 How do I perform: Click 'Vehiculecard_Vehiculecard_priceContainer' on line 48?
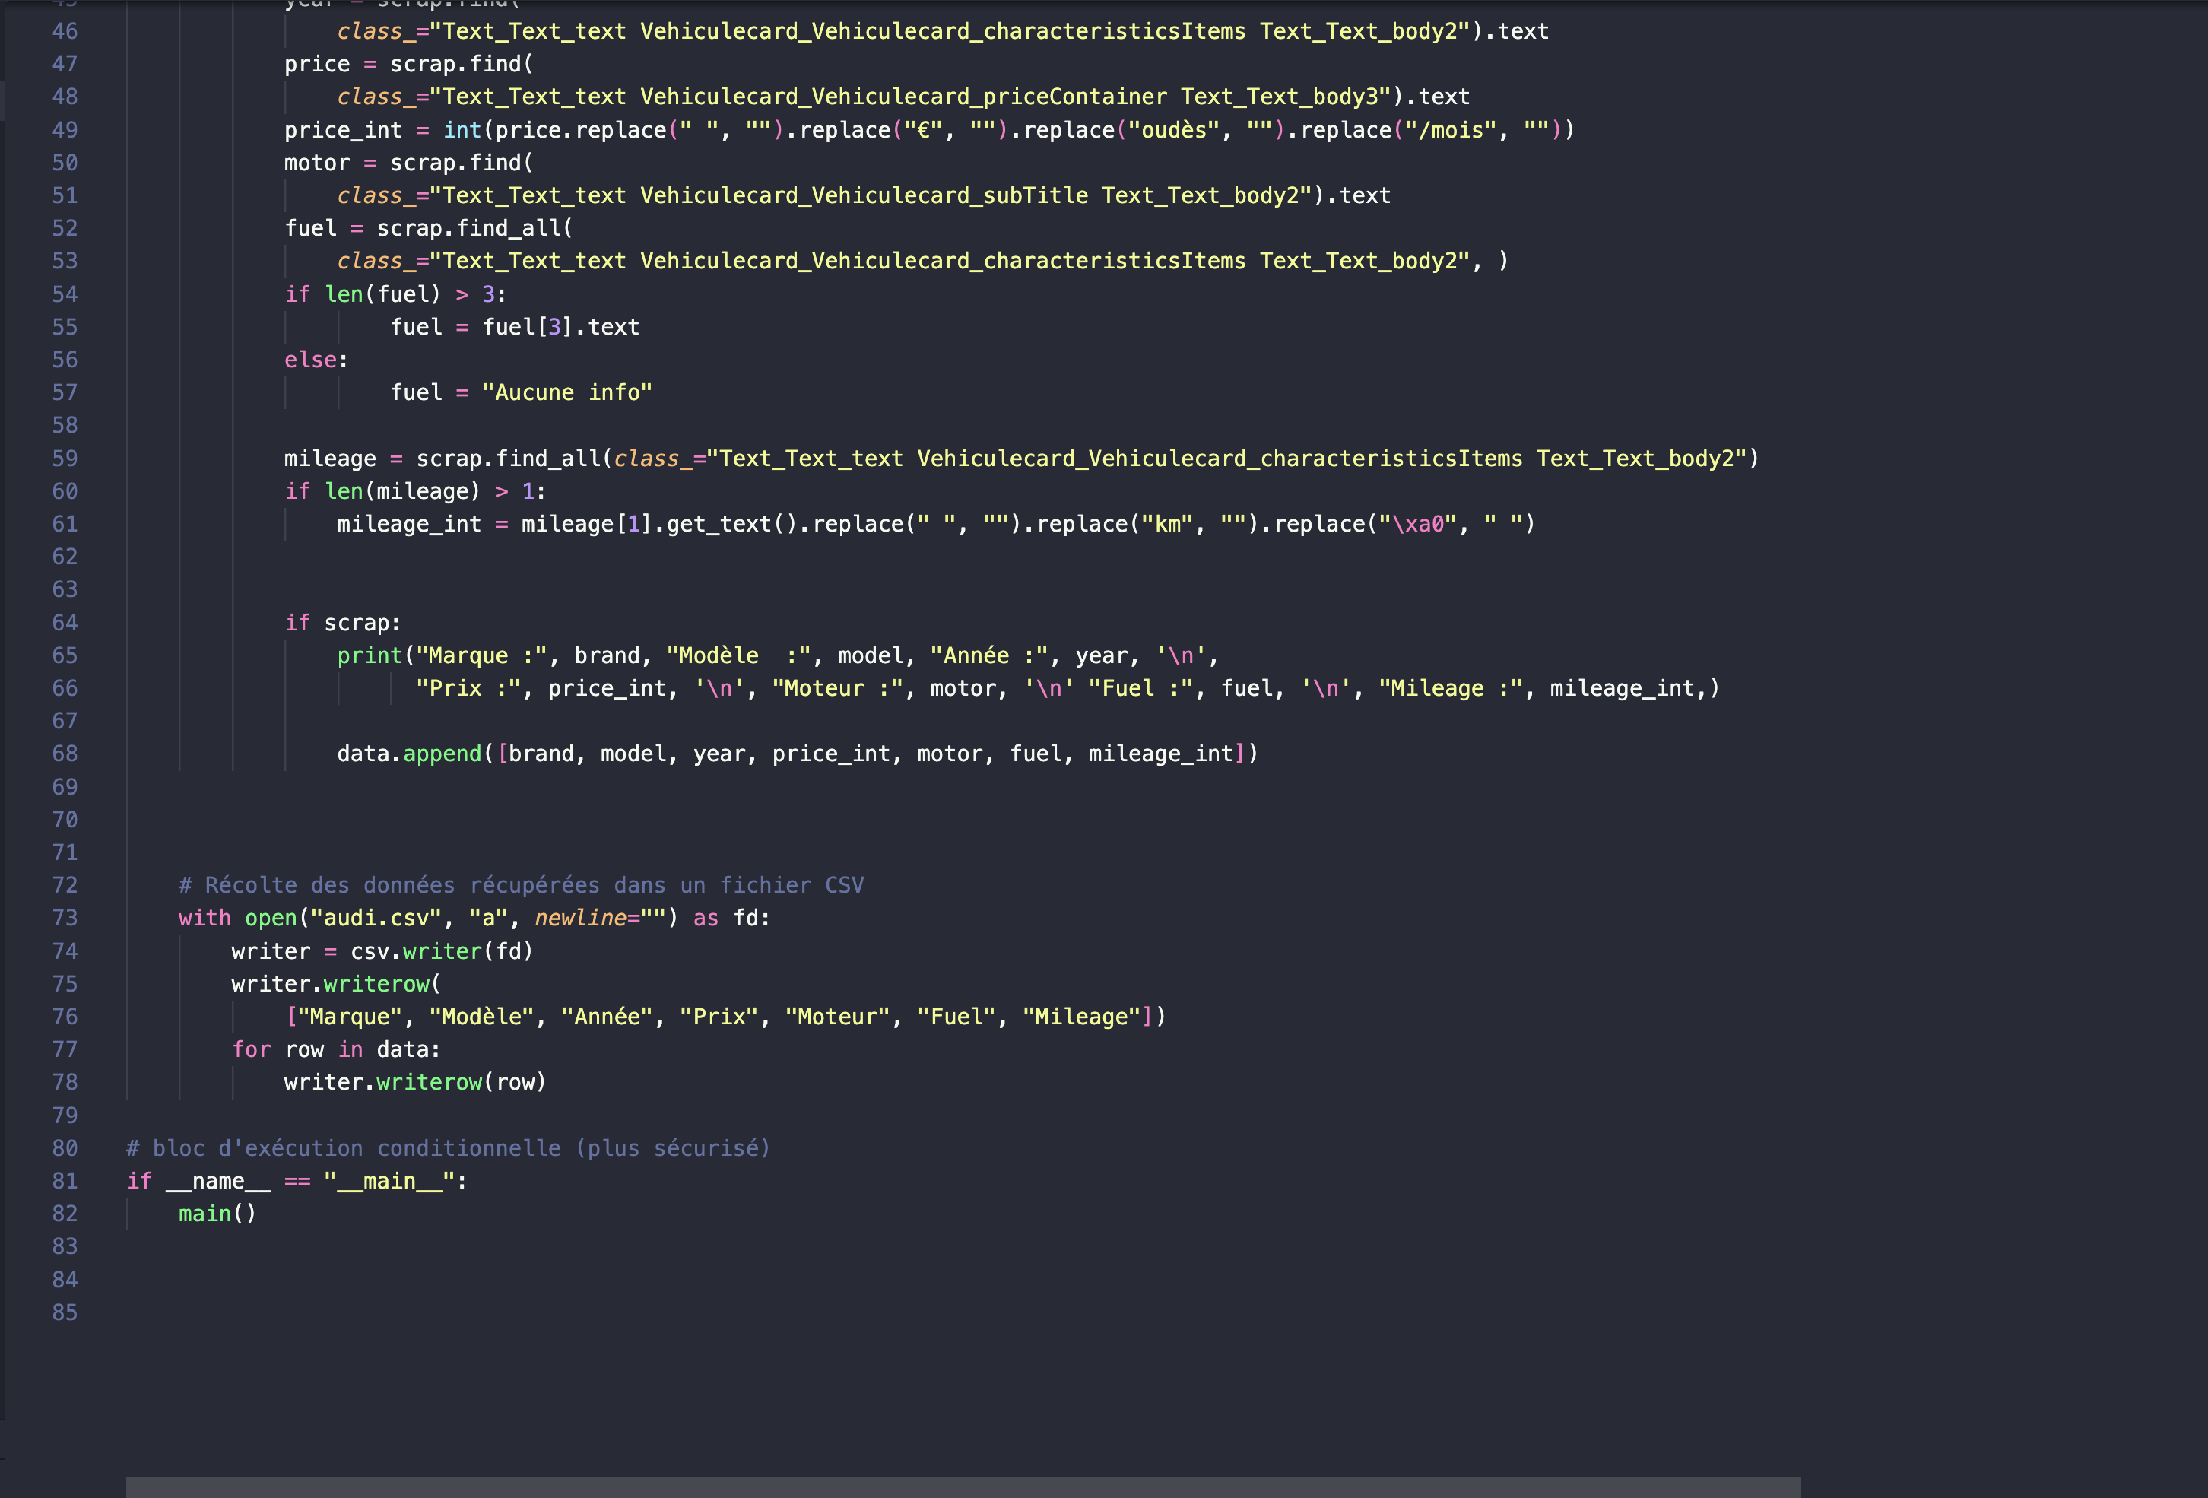903,97
